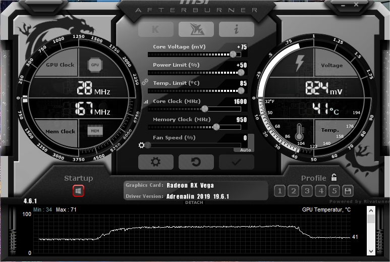Select profile slot 4

tap(321, 191)
